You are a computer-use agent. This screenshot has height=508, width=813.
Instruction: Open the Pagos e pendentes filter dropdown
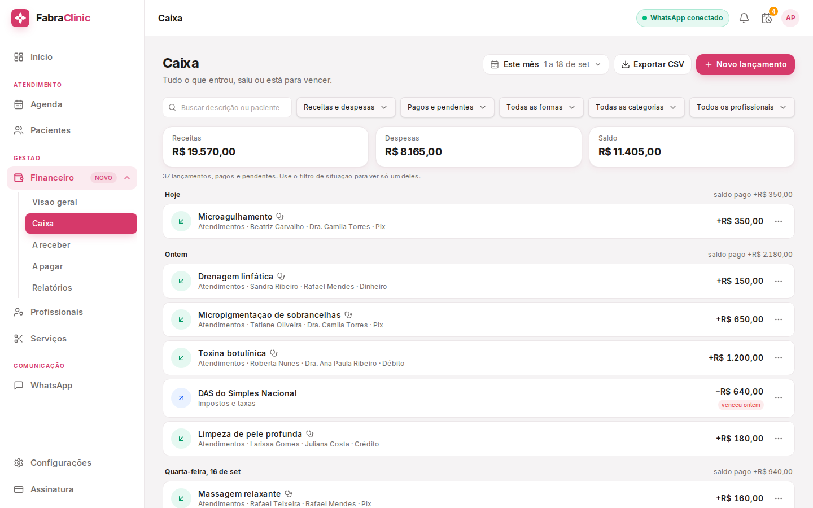447,107
